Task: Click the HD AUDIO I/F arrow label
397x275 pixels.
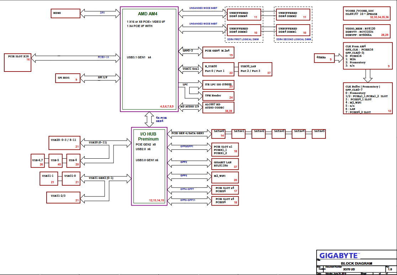Action: tap(190, 107)
